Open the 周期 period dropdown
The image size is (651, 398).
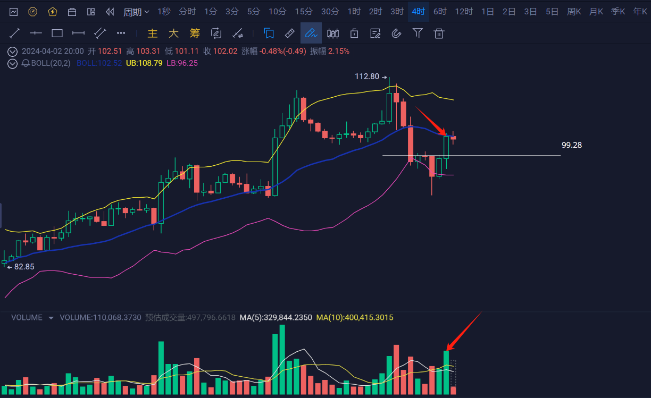tap(136, 12)
